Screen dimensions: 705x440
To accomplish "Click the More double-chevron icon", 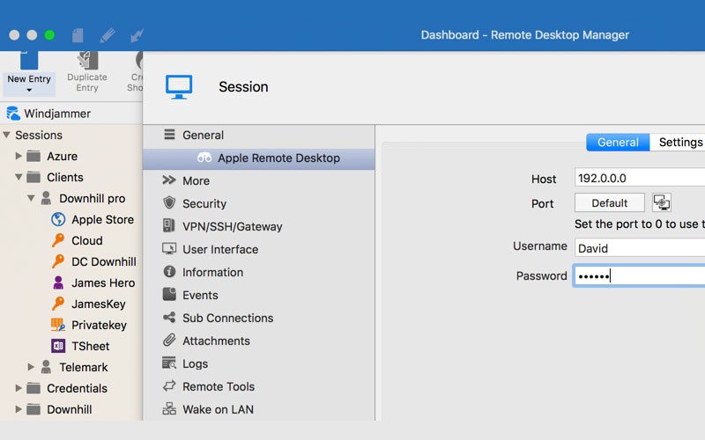I will [x=169, y=180].
